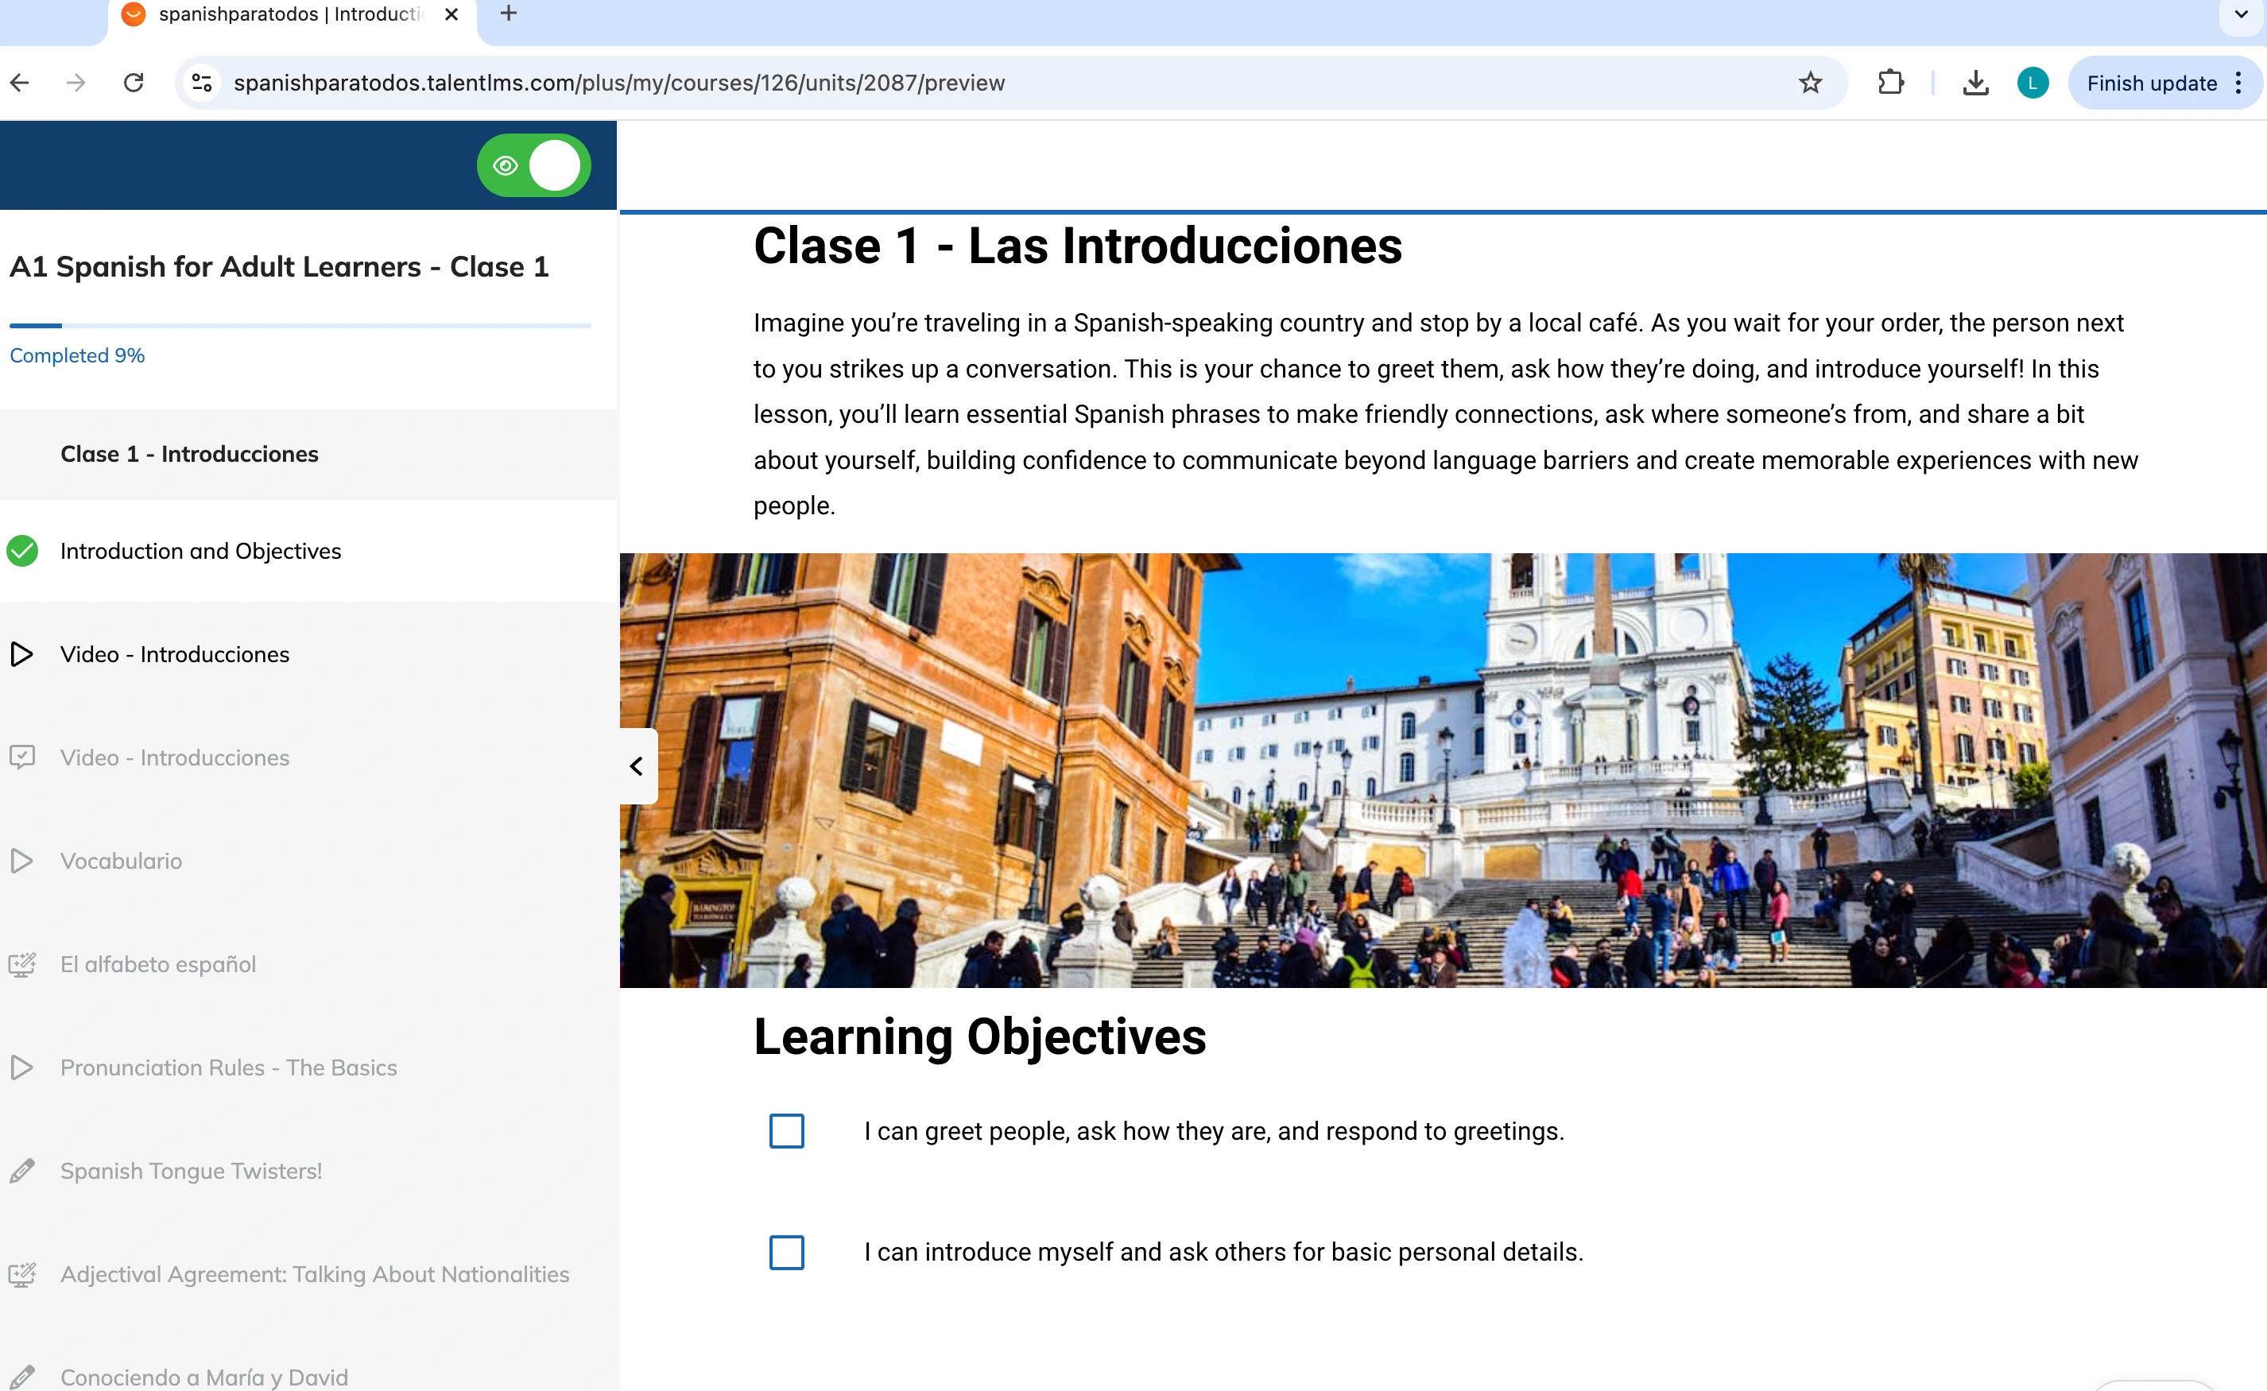Open the Chrome profile avatar L
Viewport: 2267px width, 1391px height.
(x=2033, y=83)
